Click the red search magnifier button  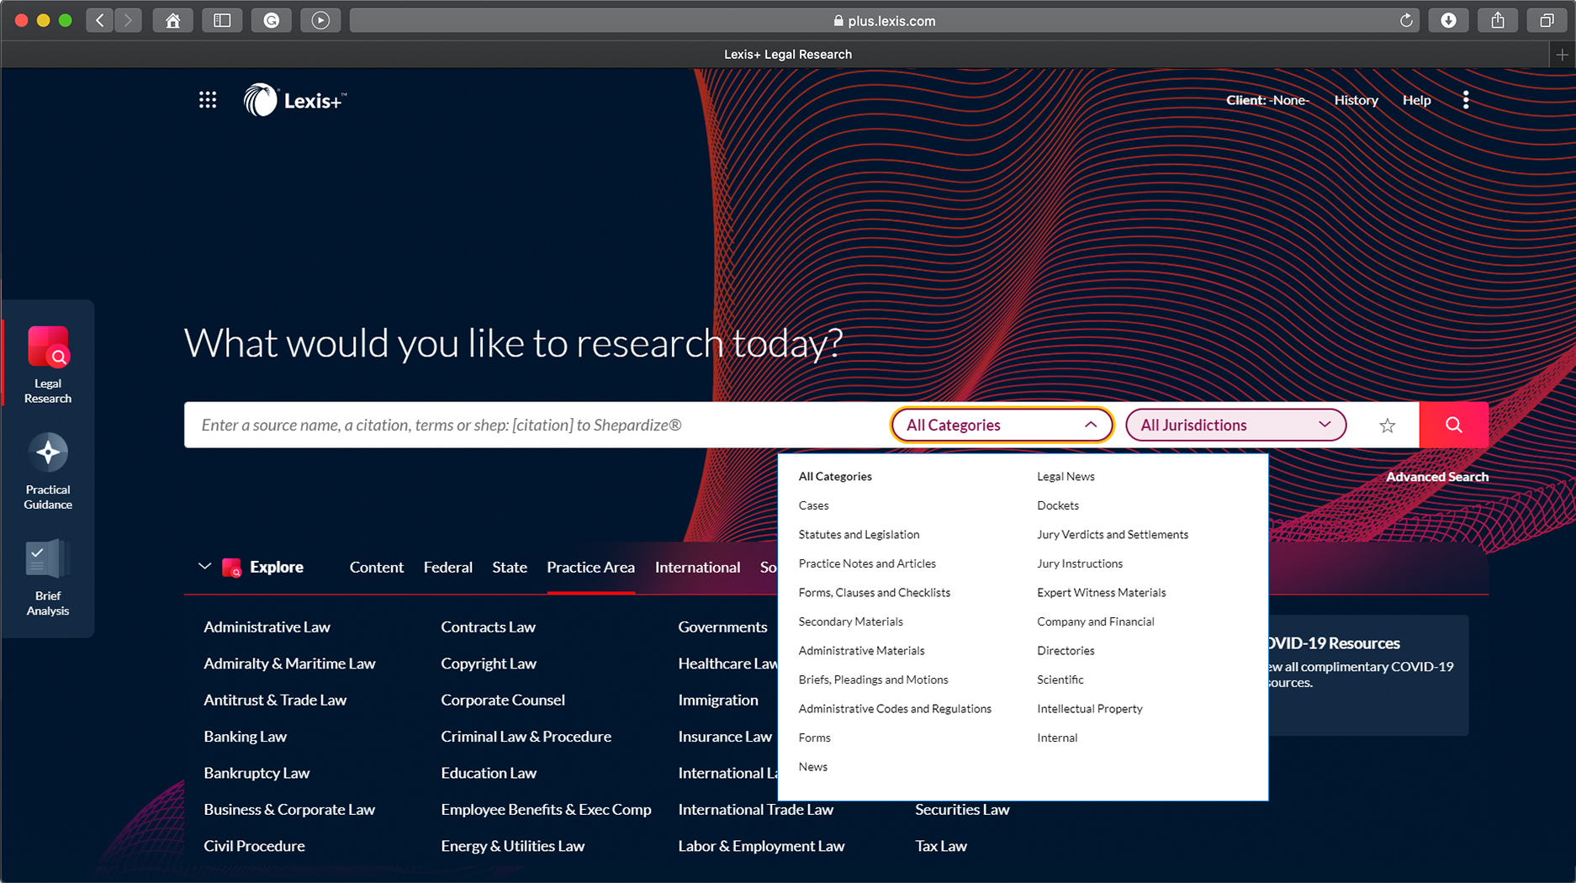coord(1454,425)
